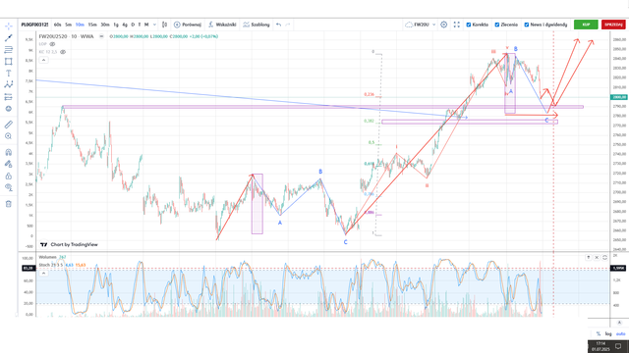Select the text annotation tool
The image size is (629, 353).
pyautogui.click(x=9, y=74)
